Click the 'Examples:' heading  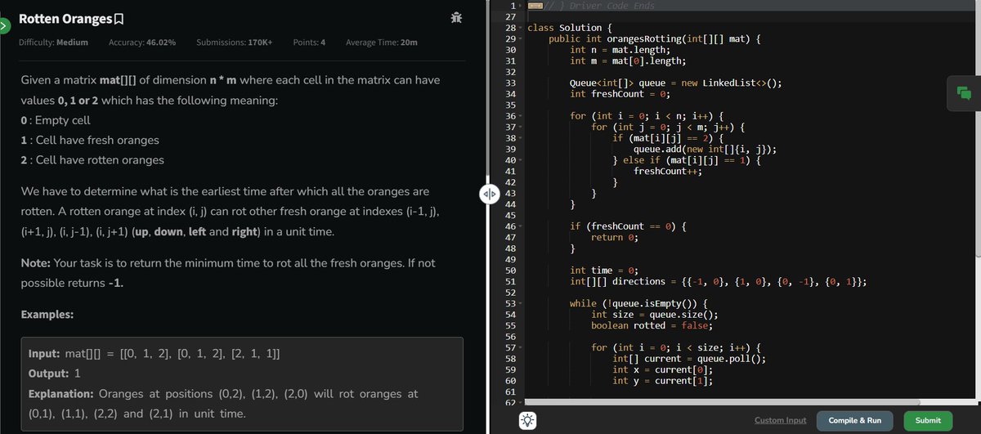46,315
